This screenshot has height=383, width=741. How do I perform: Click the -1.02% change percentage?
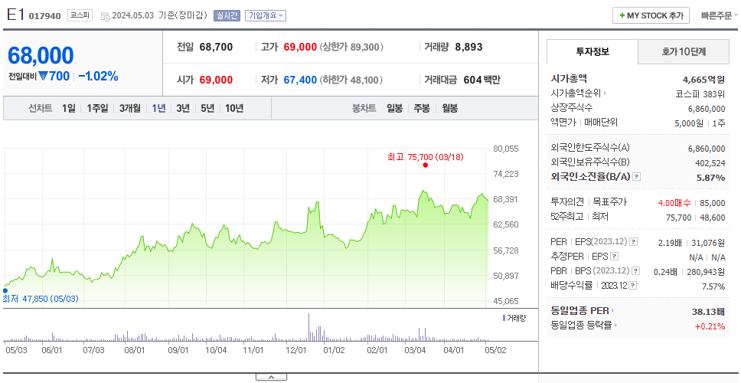(98, 76)
